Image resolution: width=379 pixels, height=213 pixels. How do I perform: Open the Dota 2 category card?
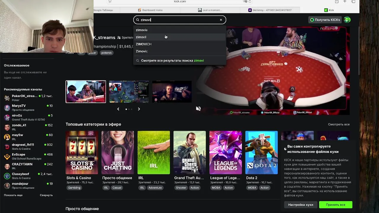point(261,153)
